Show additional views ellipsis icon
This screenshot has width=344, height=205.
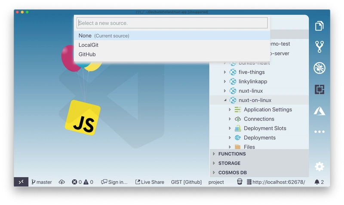pyautogui.click(x=319, y=132)
